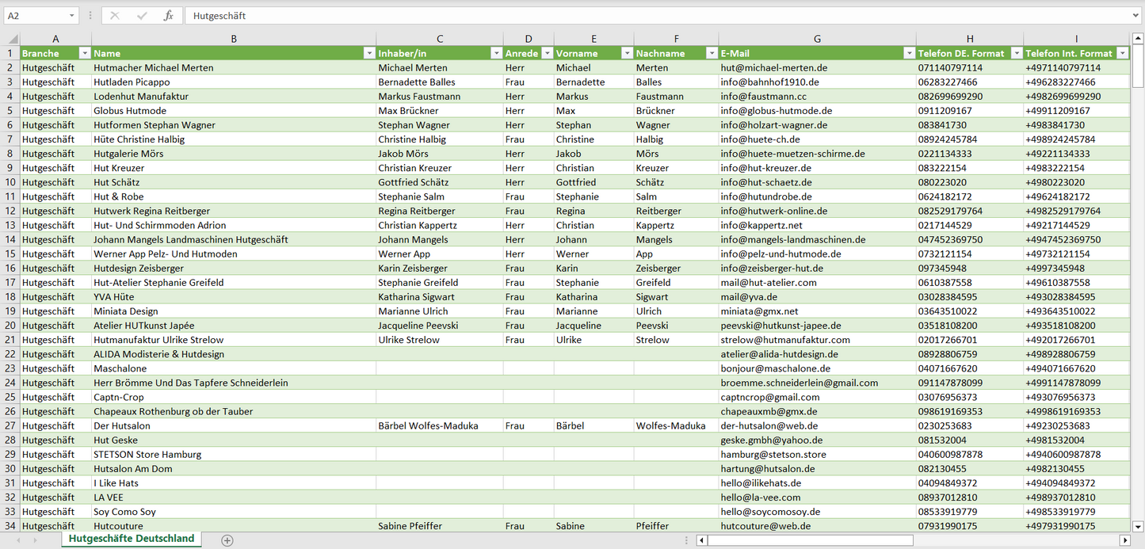Viewport: 1145px width, 549px height.
Task: Expand the formula bar with chevron
Action: point(1137,16)
